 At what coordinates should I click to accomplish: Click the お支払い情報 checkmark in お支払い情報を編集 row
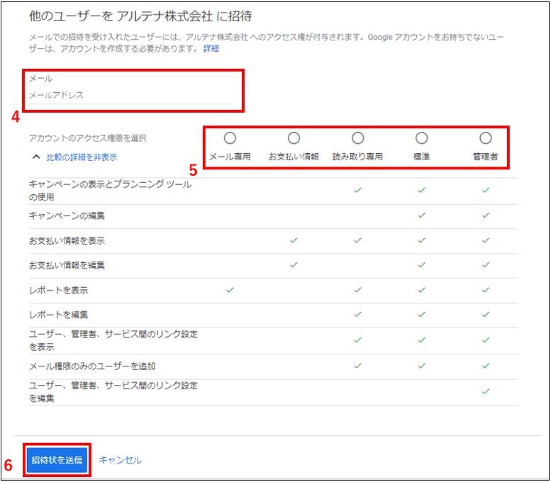(x=294, y=264)
